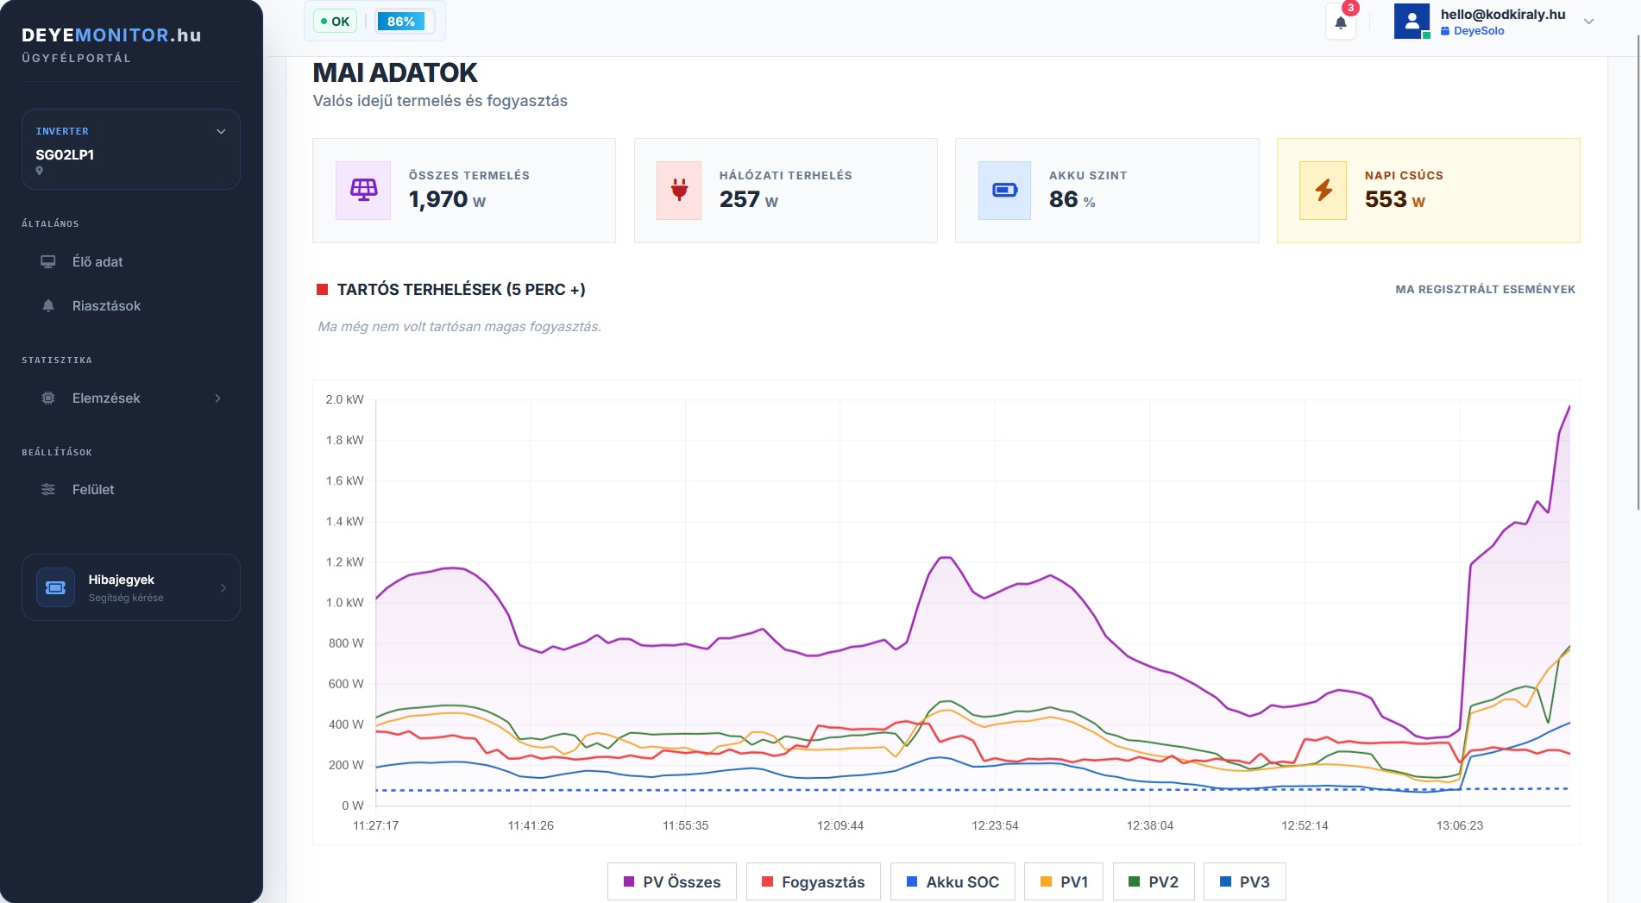The height and width of the screenshot is (903, 1641).
Task: Click the Ma regisztrált események link
Action: [1485, 289]
